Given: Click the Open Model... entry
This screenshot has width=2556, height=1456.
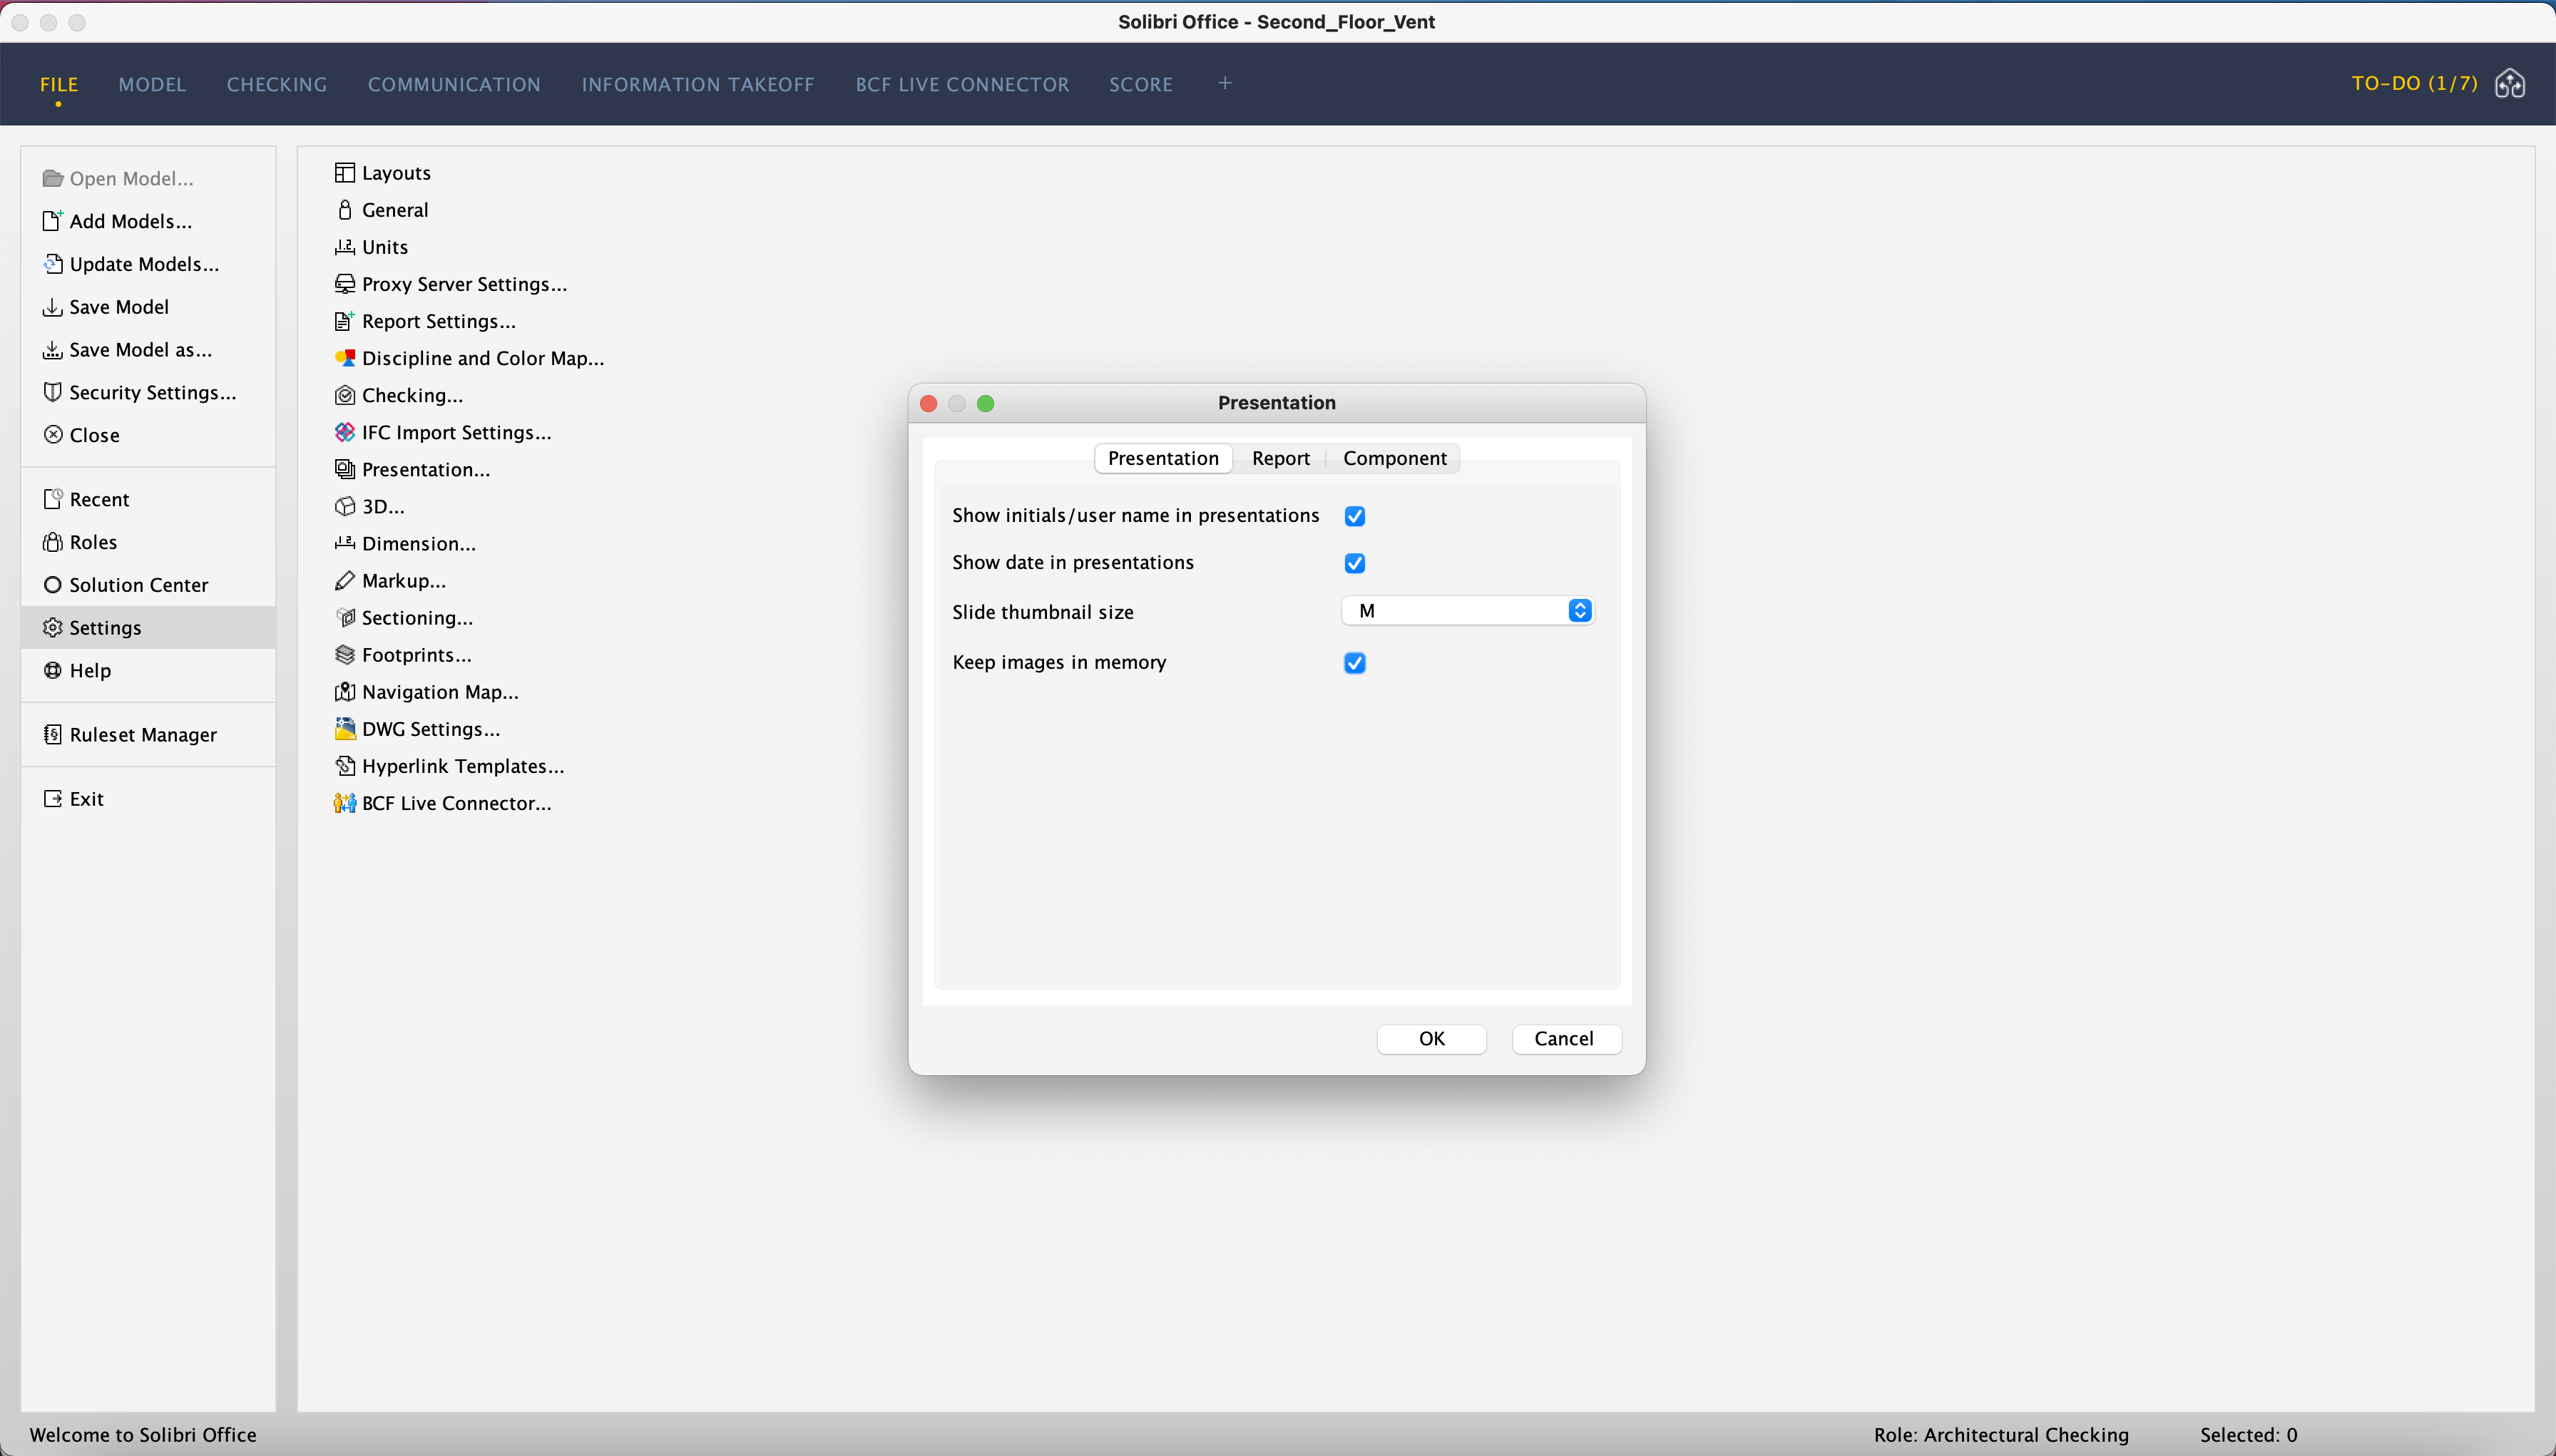Looking at the screenshot, I should point(131,178).
